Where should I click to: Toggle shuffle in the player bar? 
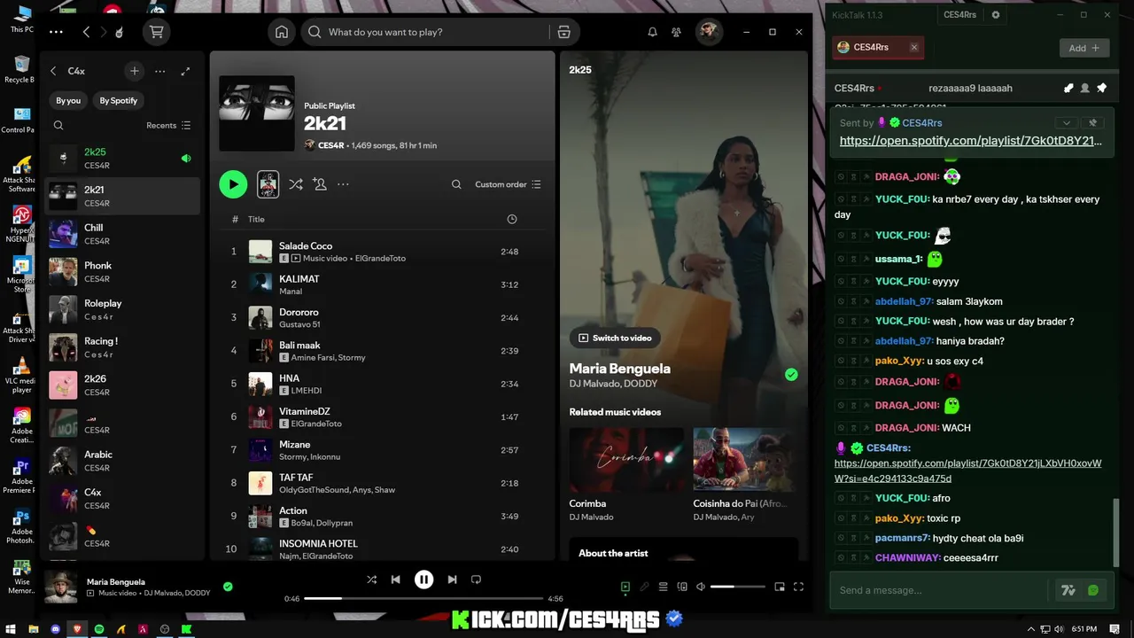click(371, 580)
